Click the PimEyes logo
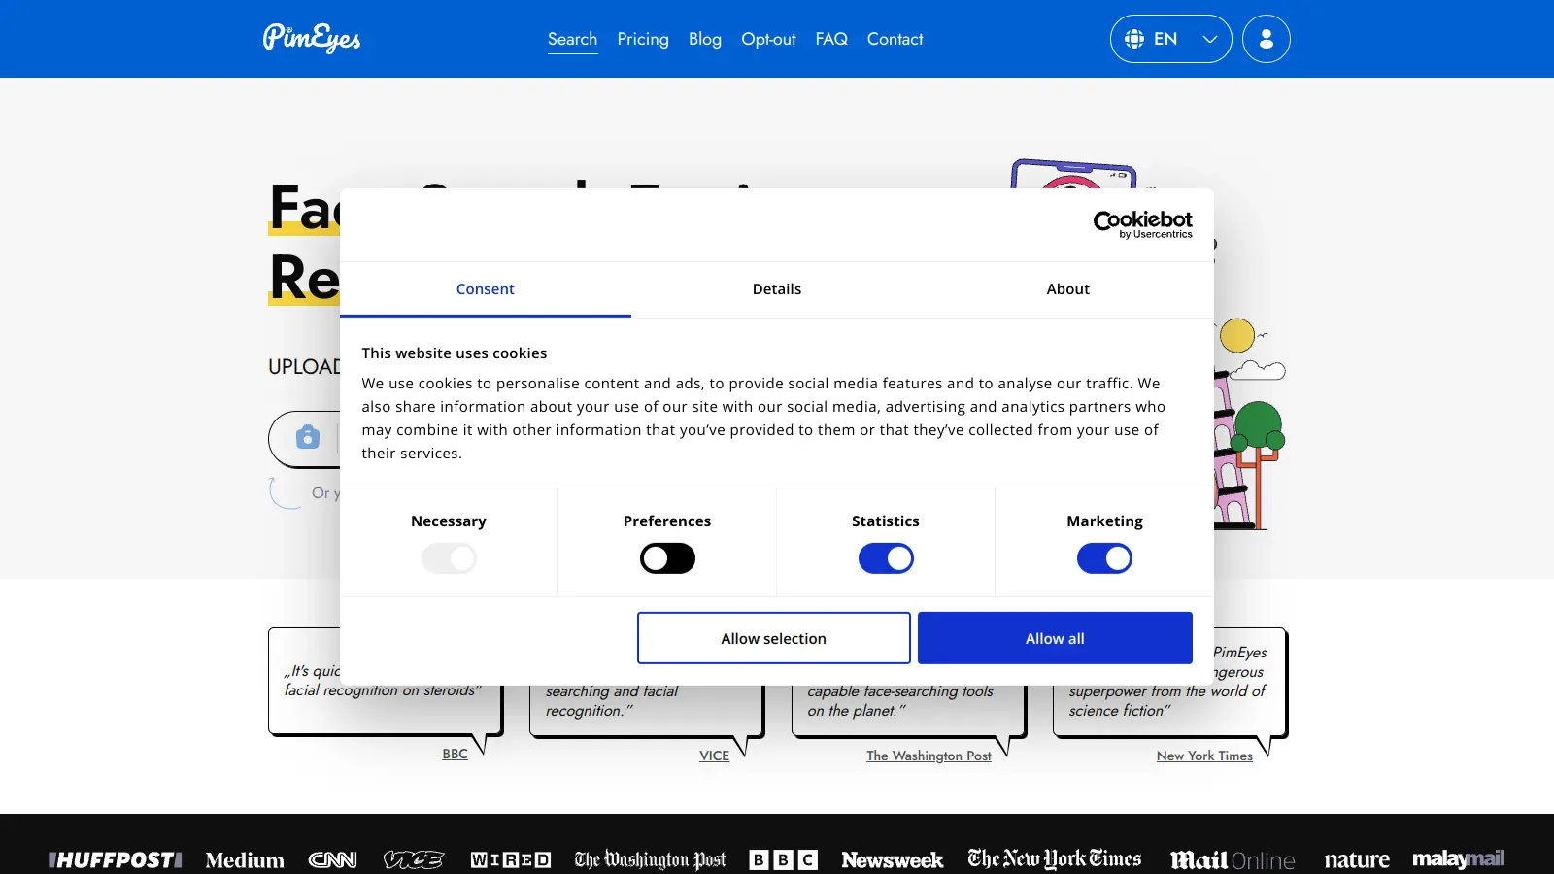1554x874 pixels. click(x=312, y=38)
